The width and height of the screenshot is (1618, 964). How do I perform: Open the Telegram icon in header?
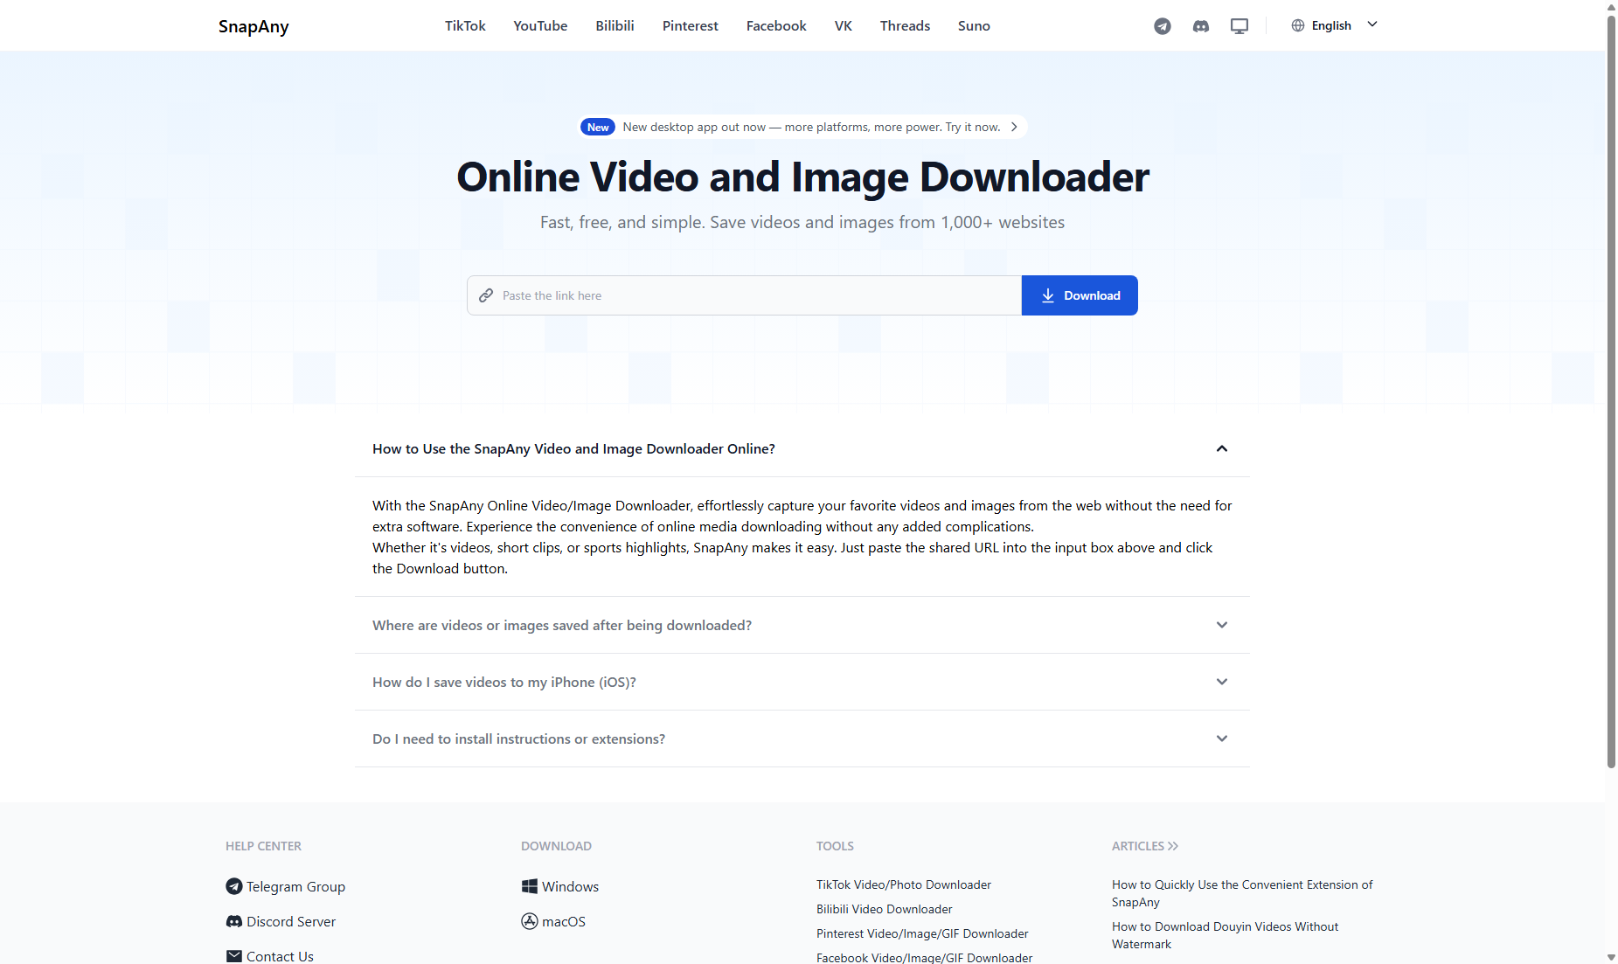[1162, 26]
